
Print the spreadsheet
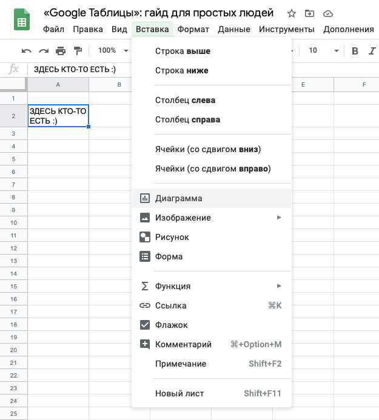click(61, 51)
